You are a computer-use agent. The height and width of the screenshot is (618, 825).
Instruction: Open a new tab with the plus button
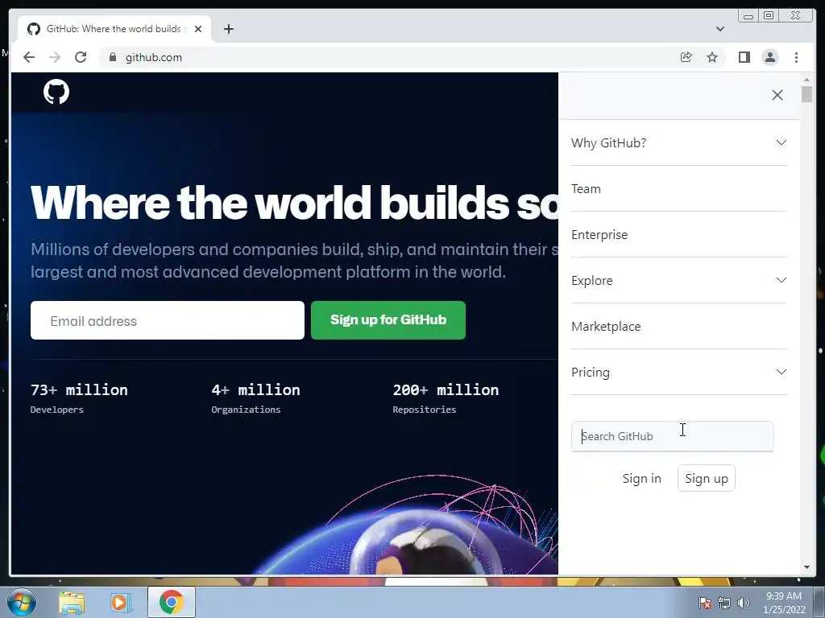(x=228, y=29)
